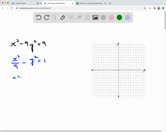Open the user profile avatar

click(x=159, y=8)
